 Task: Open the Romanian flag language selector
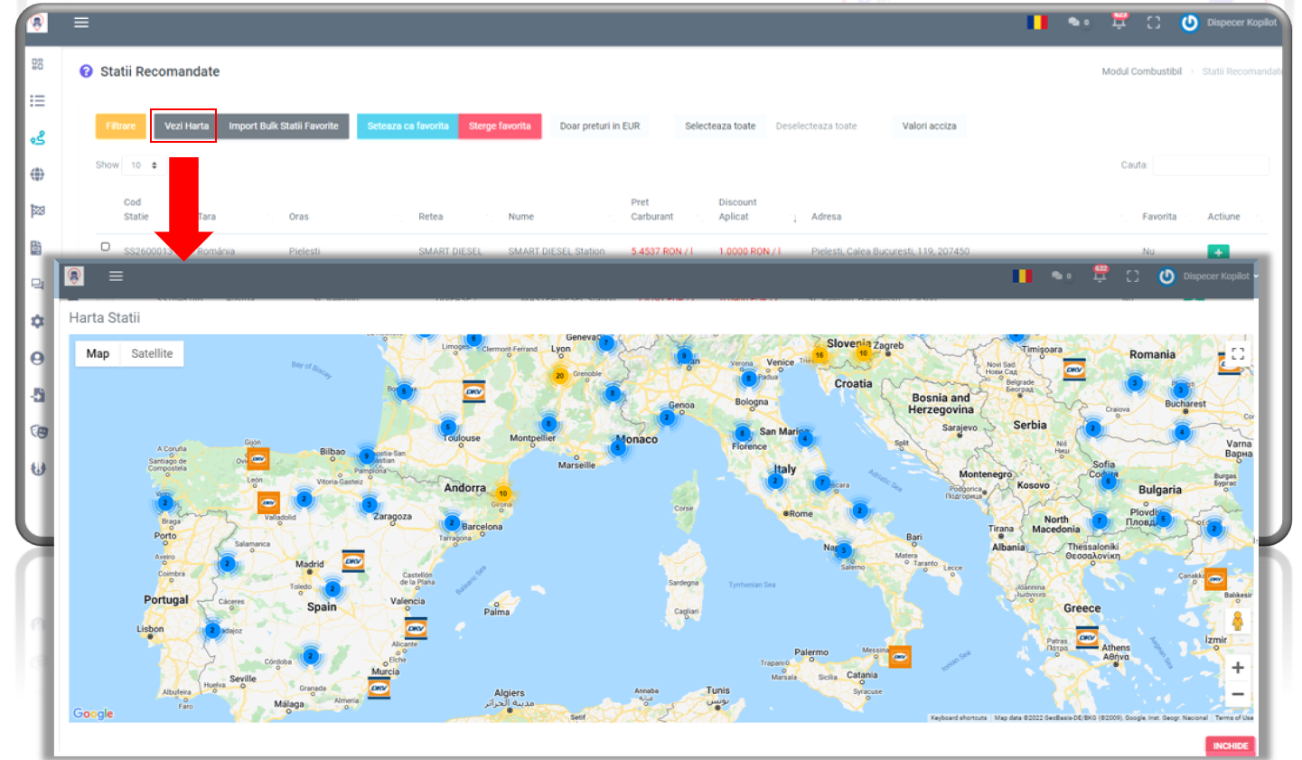pyautogui.click(x=1036, y=23)
